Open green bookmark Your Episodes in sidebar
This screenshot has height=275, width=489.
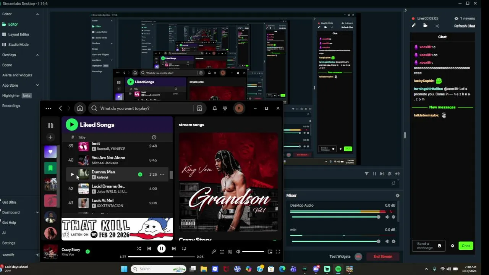pos(50,168)
